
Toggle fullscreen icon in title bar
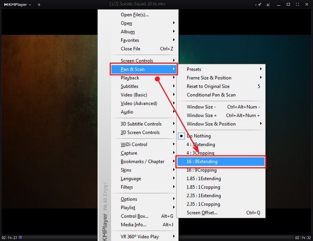pyautogui.click(x=297, y=4)
